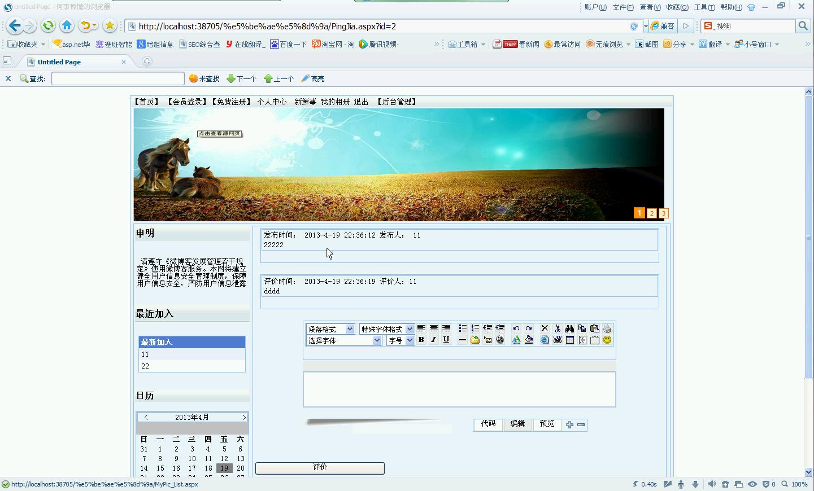The width and height of the screenshot is (814, 491).
Task: Open the browser skin shirt icon
Action: click(x=751, y=7)
